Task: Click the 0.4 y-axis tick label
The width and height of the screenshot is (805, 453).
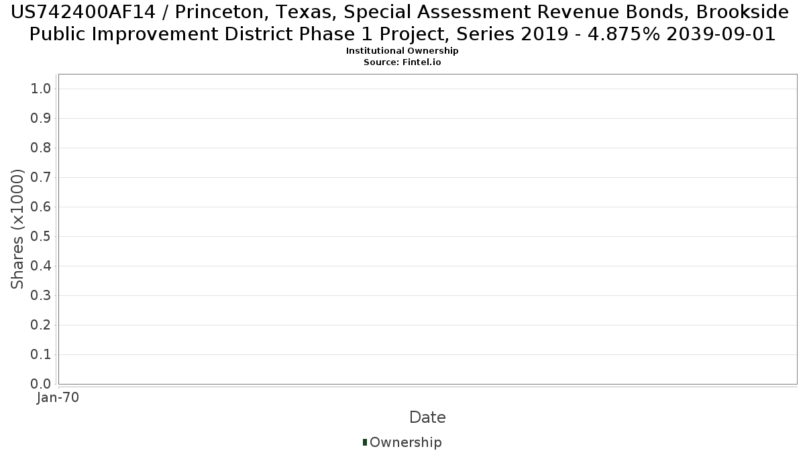Action: pos(41,266)
